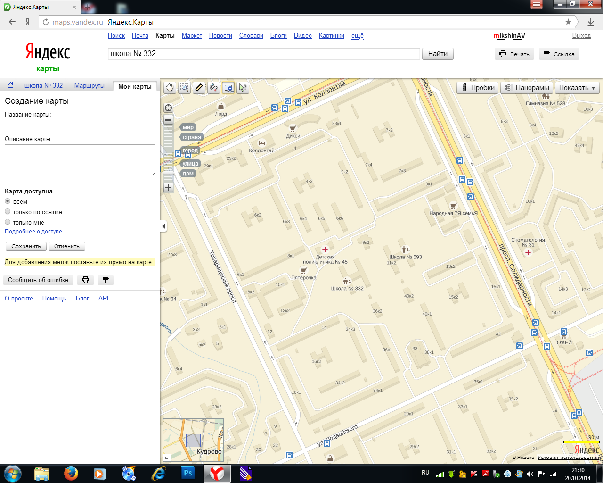Image resolution: width=603 pixels, height=483 pixels.
Task: Set zoom level to 'страна'
Action: click(192, 137)
